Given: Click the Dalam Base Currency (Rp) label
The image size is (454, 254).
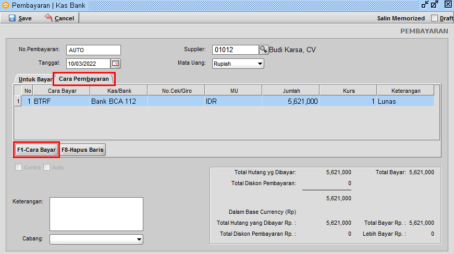Looking at the screenshot, I should 262,212.
